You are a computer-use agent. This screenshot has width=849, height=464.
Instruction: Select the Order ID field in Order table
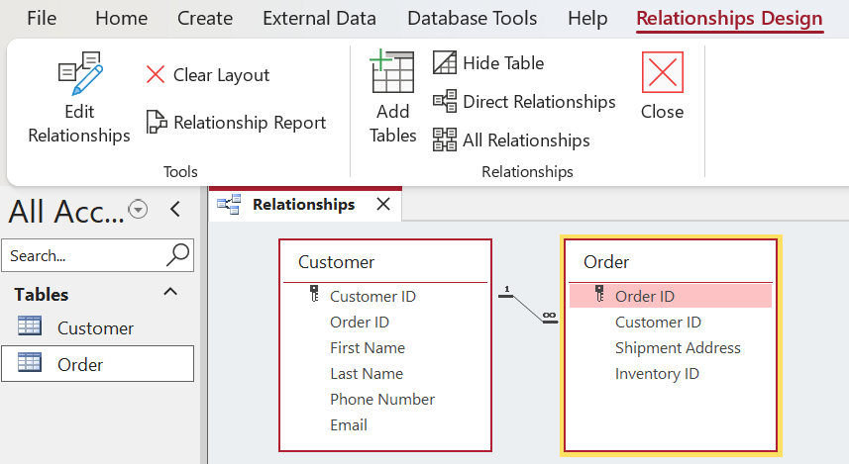[x=671, y=297]
